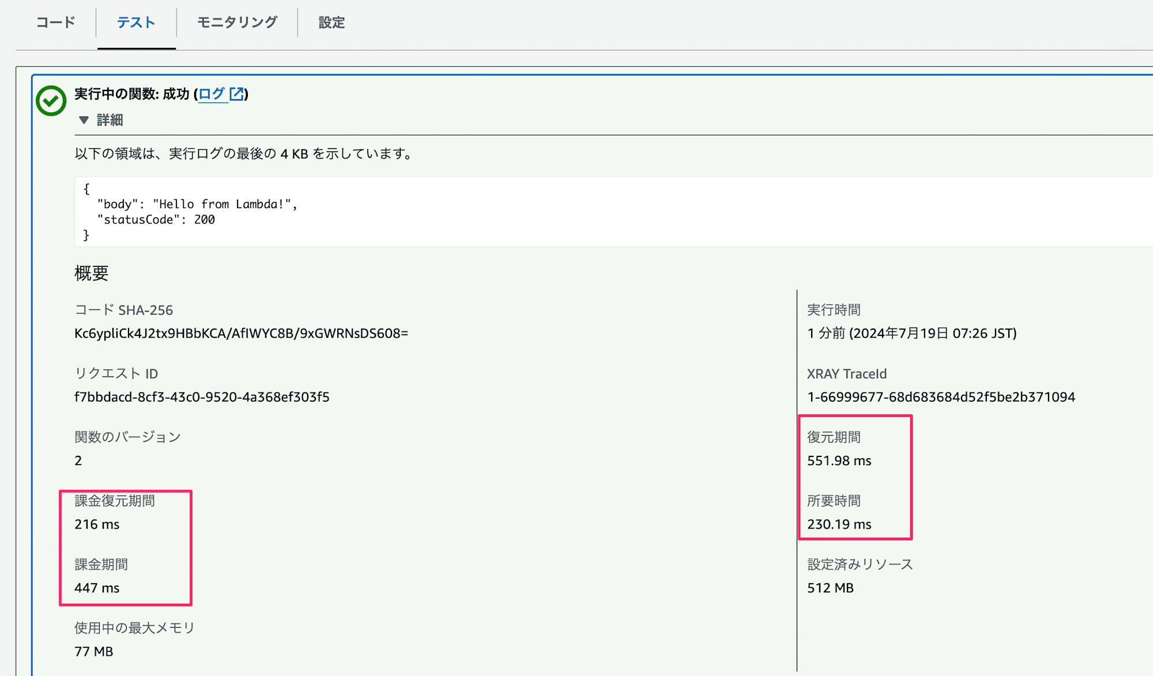This screenshot has width=1153, height=676.
Task: Open the 設定 tab
Action: pyautogui.click(x=332, y=22)
